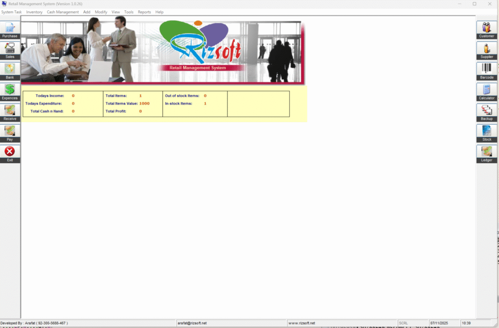Open the System Task menu

click(11, 12)
